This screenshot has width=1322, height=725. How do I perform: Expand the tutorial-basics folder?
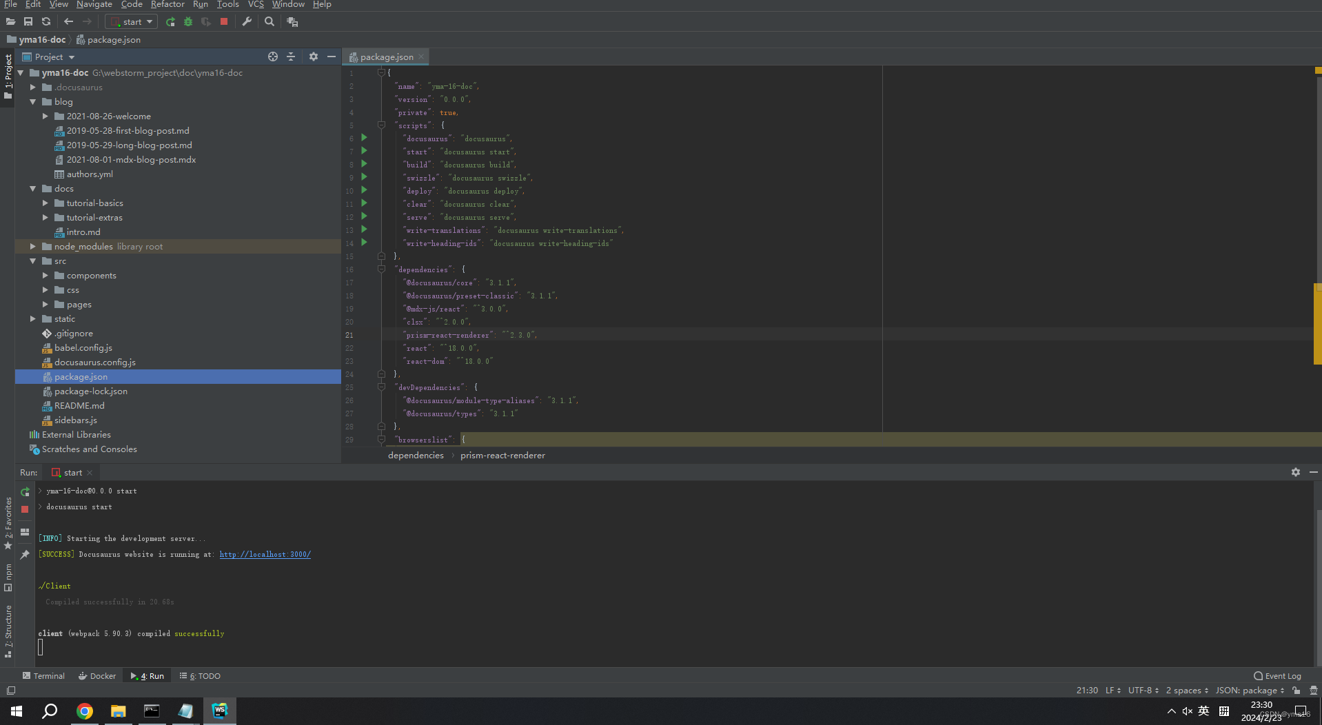(x=45, y=203)
